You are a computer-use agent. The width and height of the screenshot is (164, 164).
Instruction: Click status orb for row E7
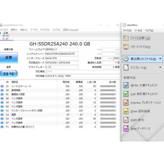2,123
